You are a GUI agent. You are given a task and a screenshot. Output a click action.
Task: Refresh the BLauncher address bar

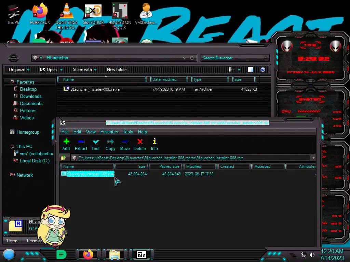click(192, 58)
